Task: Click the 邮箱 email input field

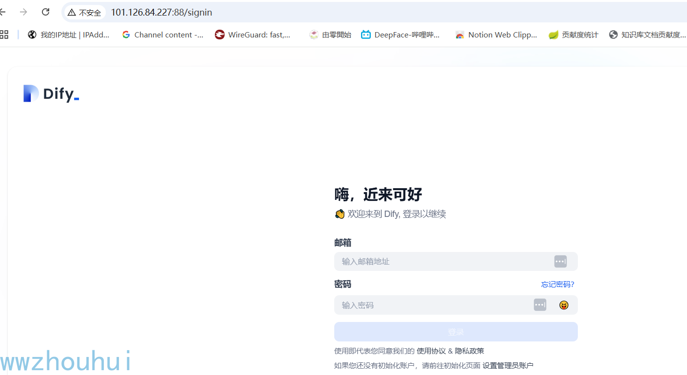Action: [456, 261]
